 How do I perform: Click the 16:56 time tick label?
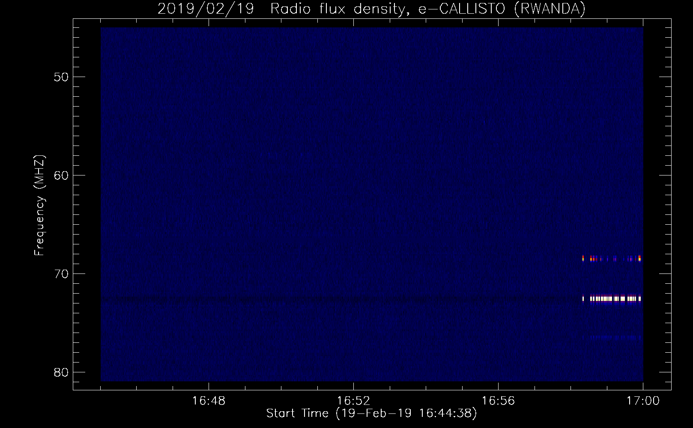(498, 401)
